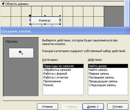Choose action Найти запись
This screenshot has height=110, width=130.
[108, 70]
